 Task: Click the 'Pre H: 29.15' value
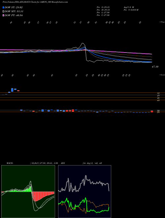pos(103,10)
